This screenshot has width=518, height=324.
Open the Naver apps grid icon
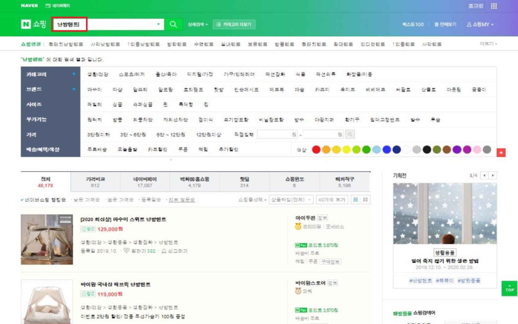pyautogui.click(x=494, y=6)
